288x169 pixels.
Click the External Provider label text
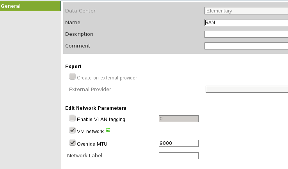pyautogui.click(x=90, y=89)
